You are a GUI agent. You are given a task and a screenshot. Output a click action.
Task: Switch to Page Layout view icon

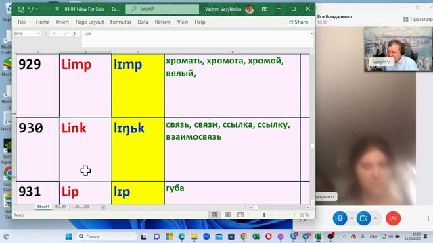(227, 215)
